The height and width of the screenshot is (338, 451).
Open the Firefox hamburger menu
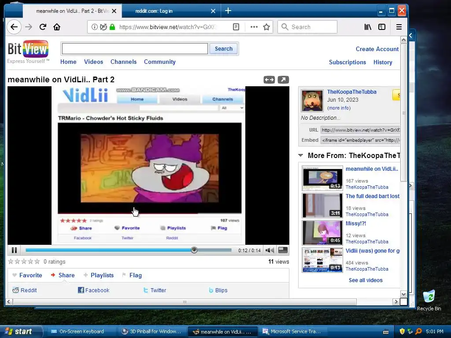tap(399, 27)
